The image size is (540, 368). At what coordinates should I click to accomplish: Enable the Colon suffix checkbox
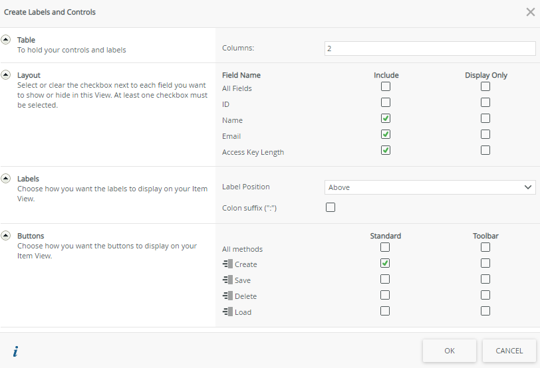pos(331,207)
